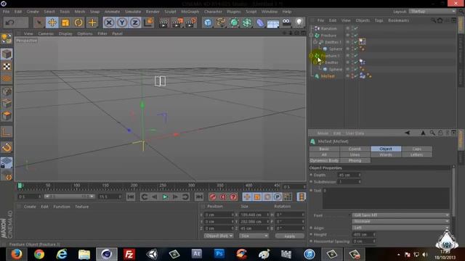Open the MoGraph menu

coord(190,12)
